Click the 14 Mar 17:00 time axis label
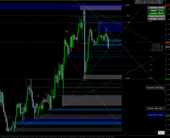Viewport: 170px width, 138px height. tap(5, 137)
